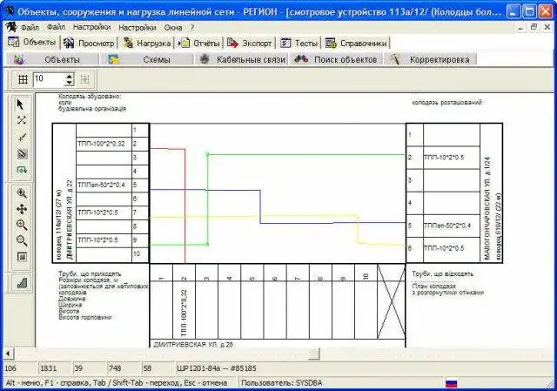Click the zoom-out magnifier with minus
557x391 pixels.
click(21, 240)
